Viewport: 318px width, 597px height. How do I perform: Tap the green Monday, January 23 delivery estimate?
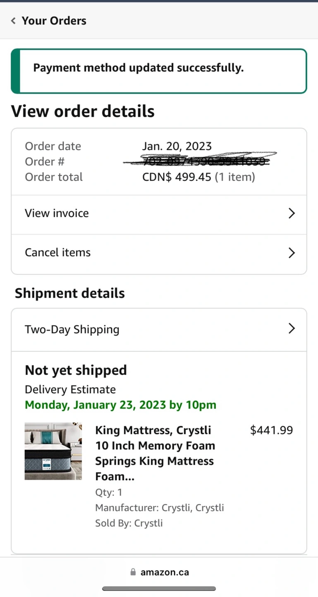120,405
